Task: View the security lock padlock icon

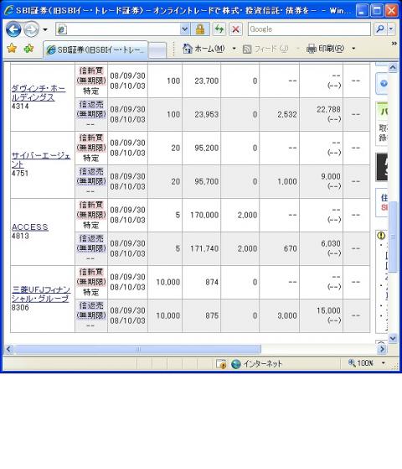Action: (x=200, y=29)
